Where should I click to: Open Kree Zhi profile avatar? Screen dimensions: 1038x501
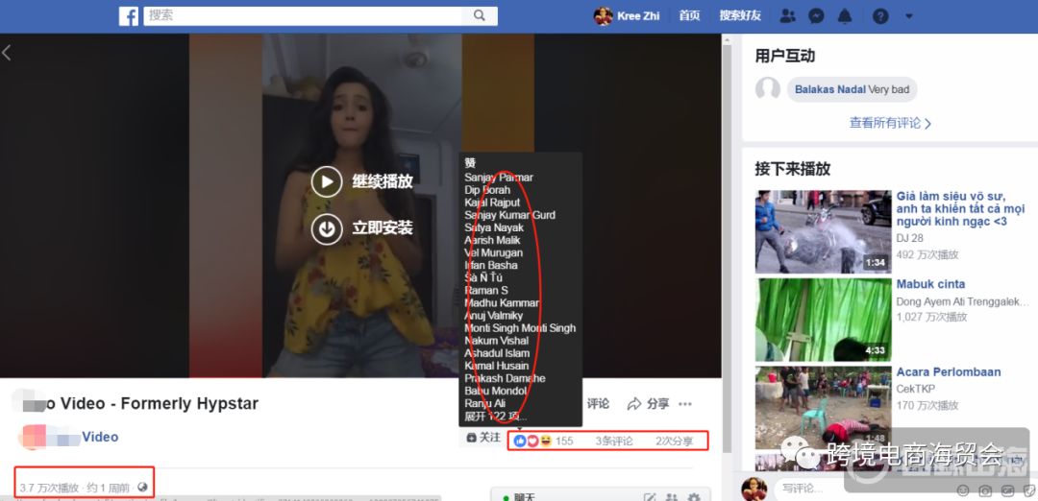click(x=603, y=16)
